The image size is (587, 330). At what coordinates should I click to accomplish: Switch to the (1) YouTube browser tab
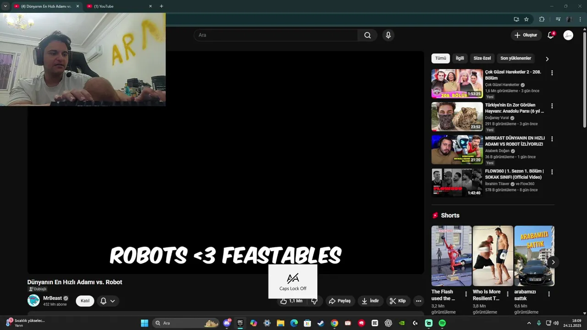point(119,6)
